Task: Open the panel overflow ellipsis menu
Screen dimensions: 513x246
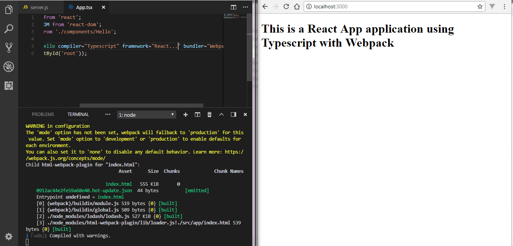Action: [x=108, y=114]
